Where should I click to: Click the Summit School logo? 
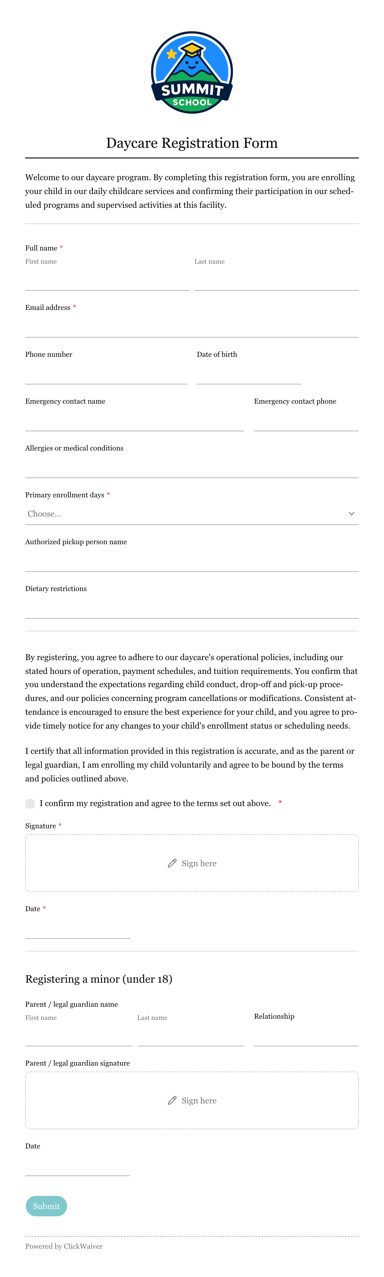pyautogui.click(x=192, y=72)
